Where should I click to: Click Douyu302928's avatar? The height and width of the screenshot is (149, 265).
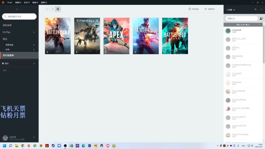click(228, 92)
